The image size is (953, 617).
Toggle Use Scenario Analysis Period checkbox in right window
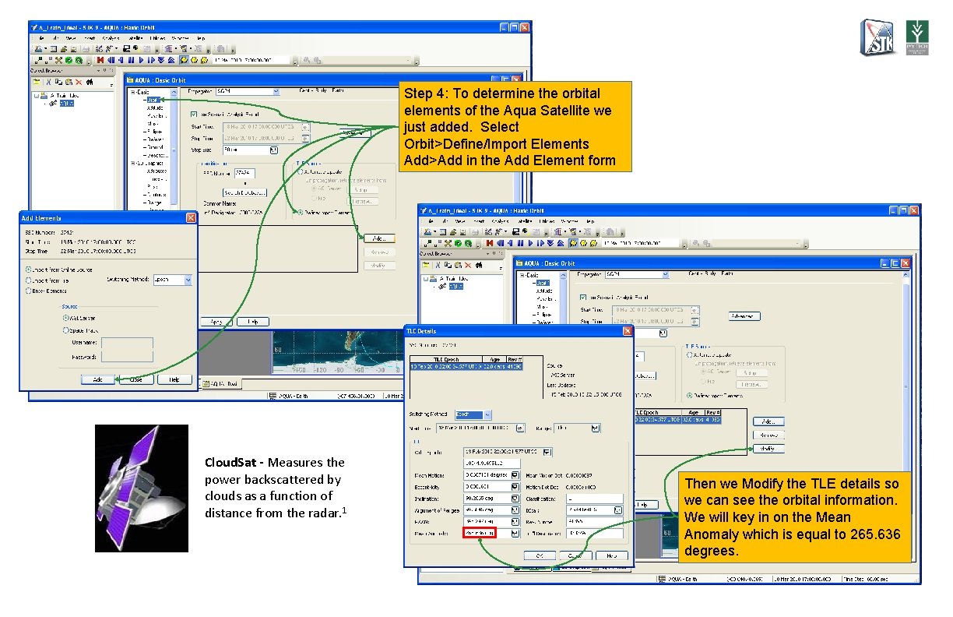[583, 298]
